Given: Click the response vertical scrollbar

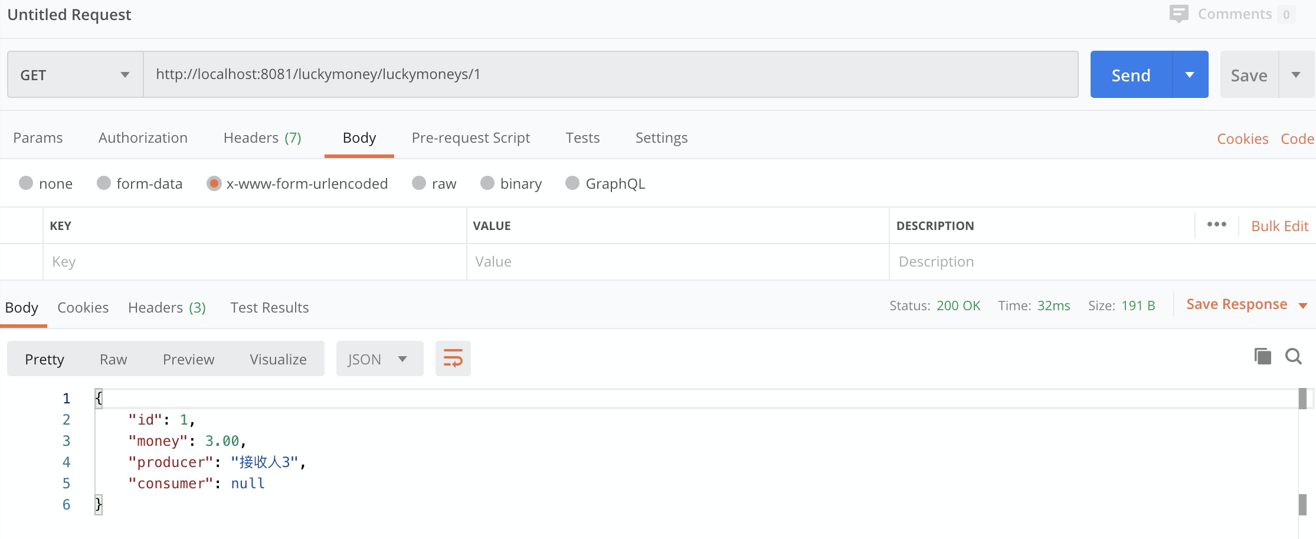Looking at the screenshot, I should (1302, 452).
